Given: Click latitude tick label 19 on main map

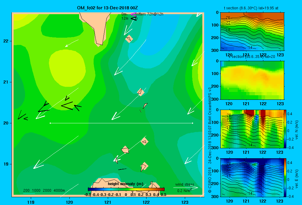Looking at the screenshot, I should tap(6, 164).
